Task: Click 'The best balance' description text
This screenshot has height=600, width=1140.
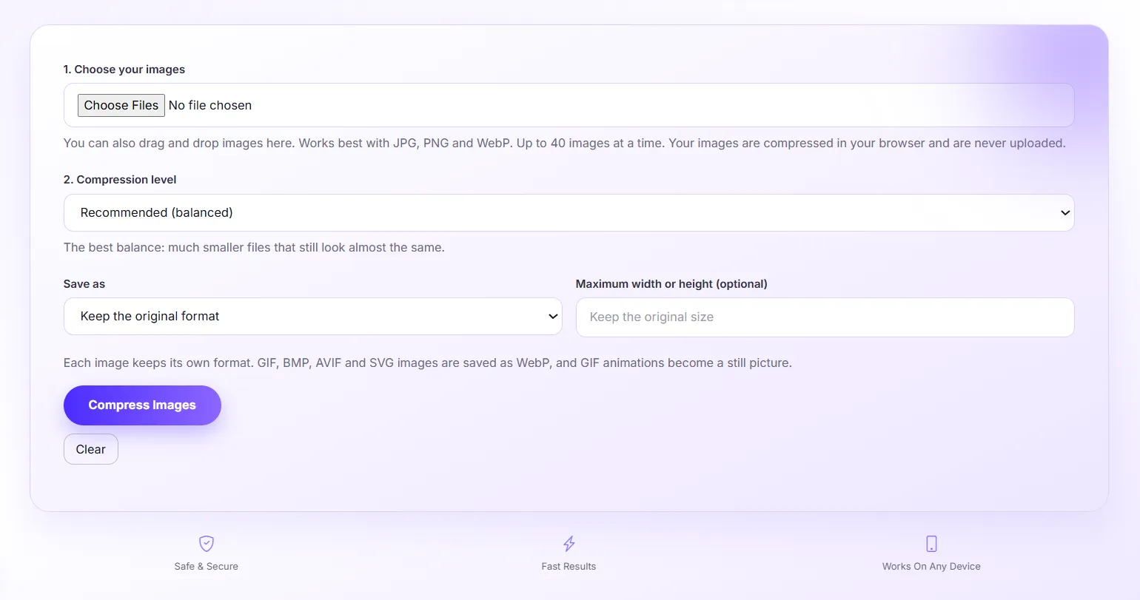Action: [254, 248]
